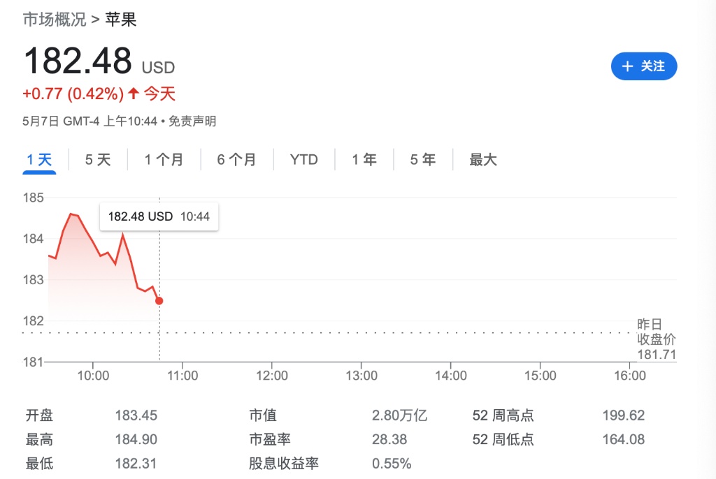Image resolution: width=716 pixels, height=479 pixels.
Task: Switch chart to 1 年 range
Action: point(364,160)
